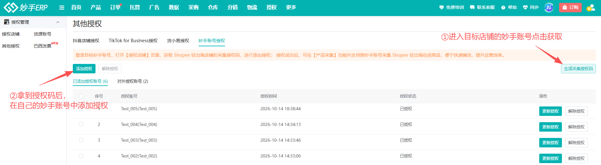This screenshot has height=165, width=601.
Task: Open the 采购 menu
Action: [x=194, y=7]
